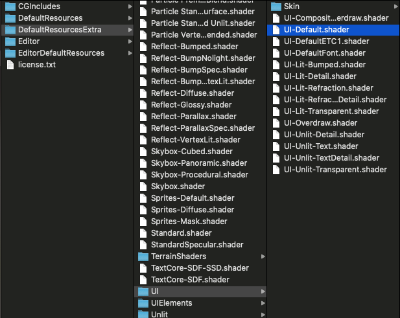Image resolution: width=400 pixels, height=318 pixels.
Task: Expand CGIncludes using its arrow
Action: coord(130,6)
